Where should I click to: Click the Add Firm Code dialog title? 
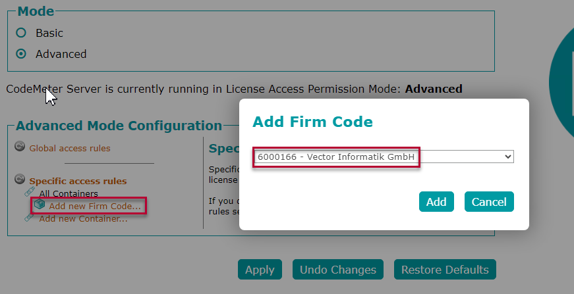click(x=313, y=122)
